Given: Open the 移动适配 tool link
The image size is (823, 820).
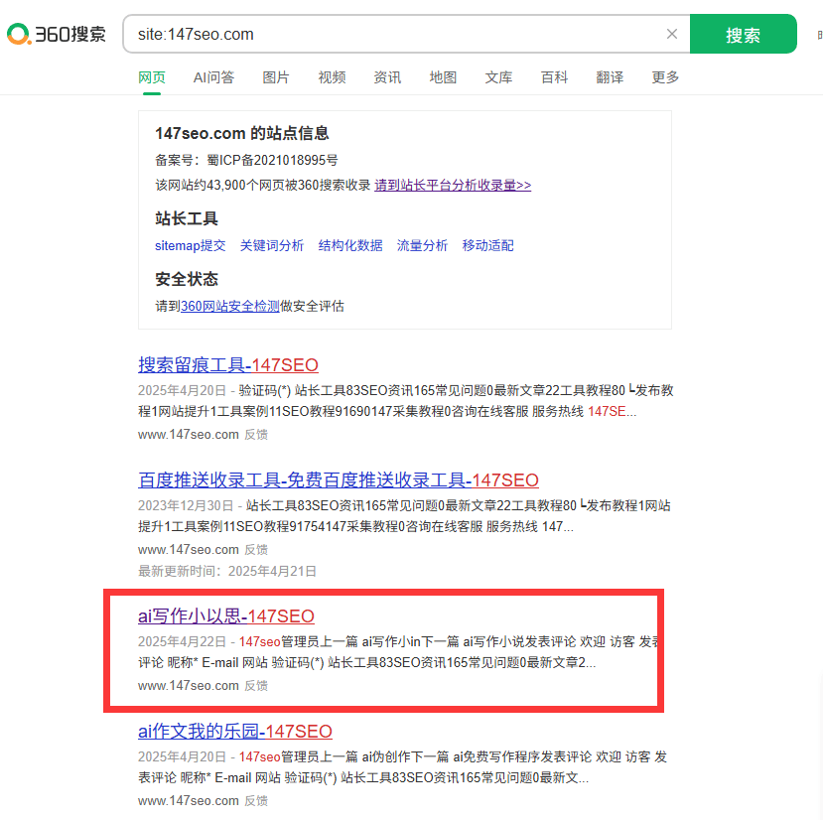Looking at the screenshot, I should click(487, 245).
